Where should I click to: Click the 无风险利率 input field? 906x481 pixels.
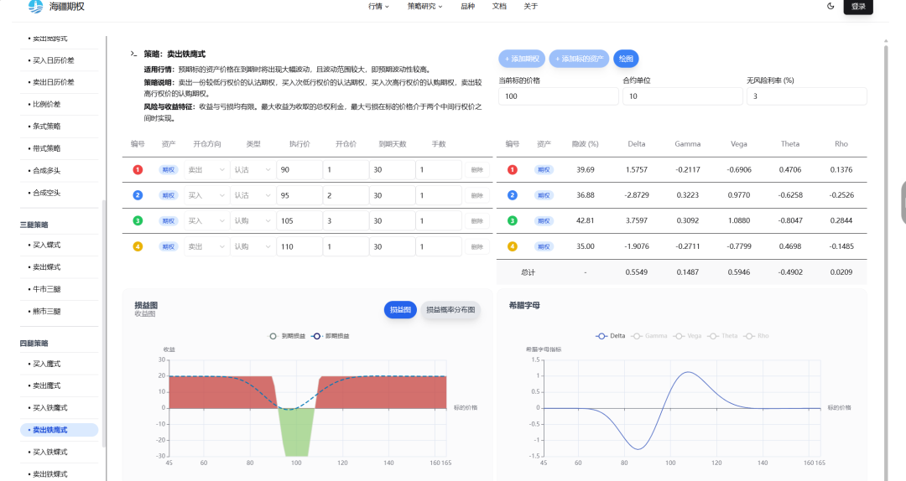pos(806,96)
